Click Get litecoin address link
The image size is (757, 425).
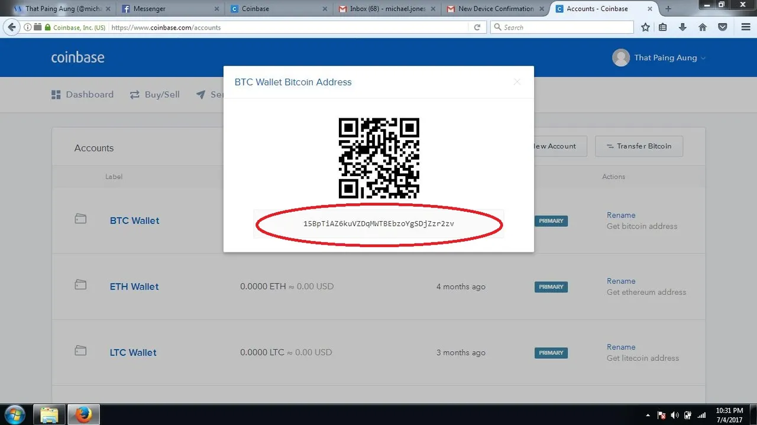[643, 358]
